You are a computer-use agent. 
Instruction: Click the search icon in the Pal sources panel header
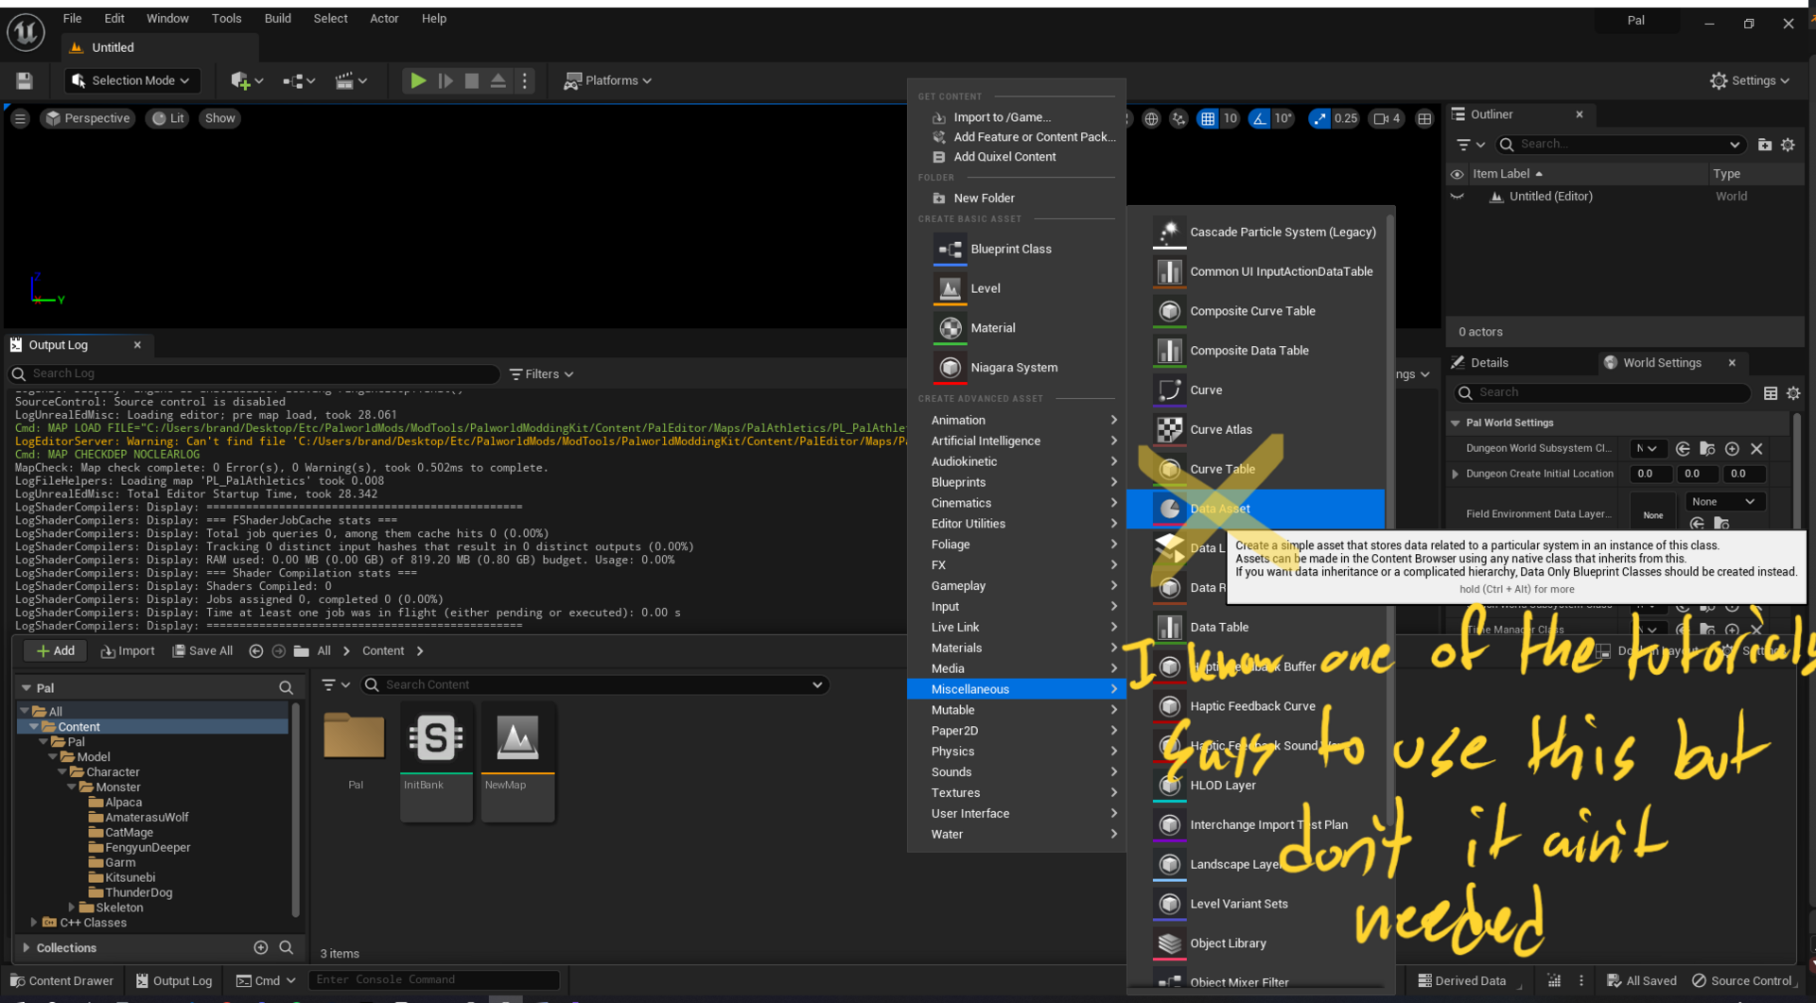coord(286,687)
